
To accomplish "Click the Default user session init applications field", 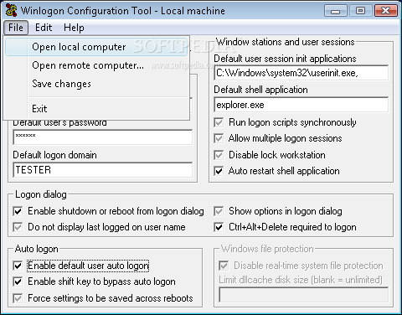I will click(x=301, y=73).
